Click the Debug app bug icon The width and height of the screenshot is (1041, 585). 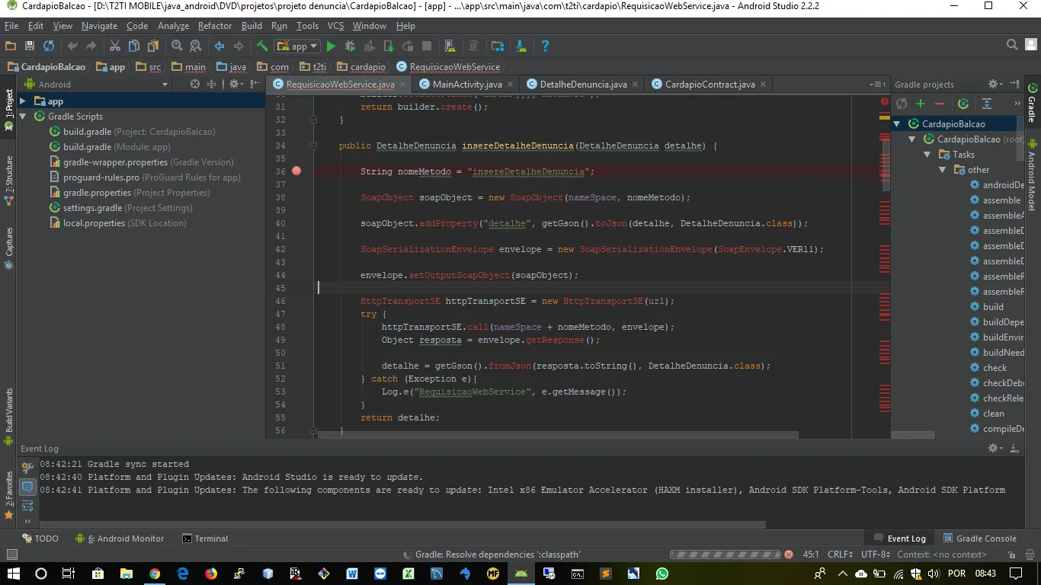(x=351, y=46)
